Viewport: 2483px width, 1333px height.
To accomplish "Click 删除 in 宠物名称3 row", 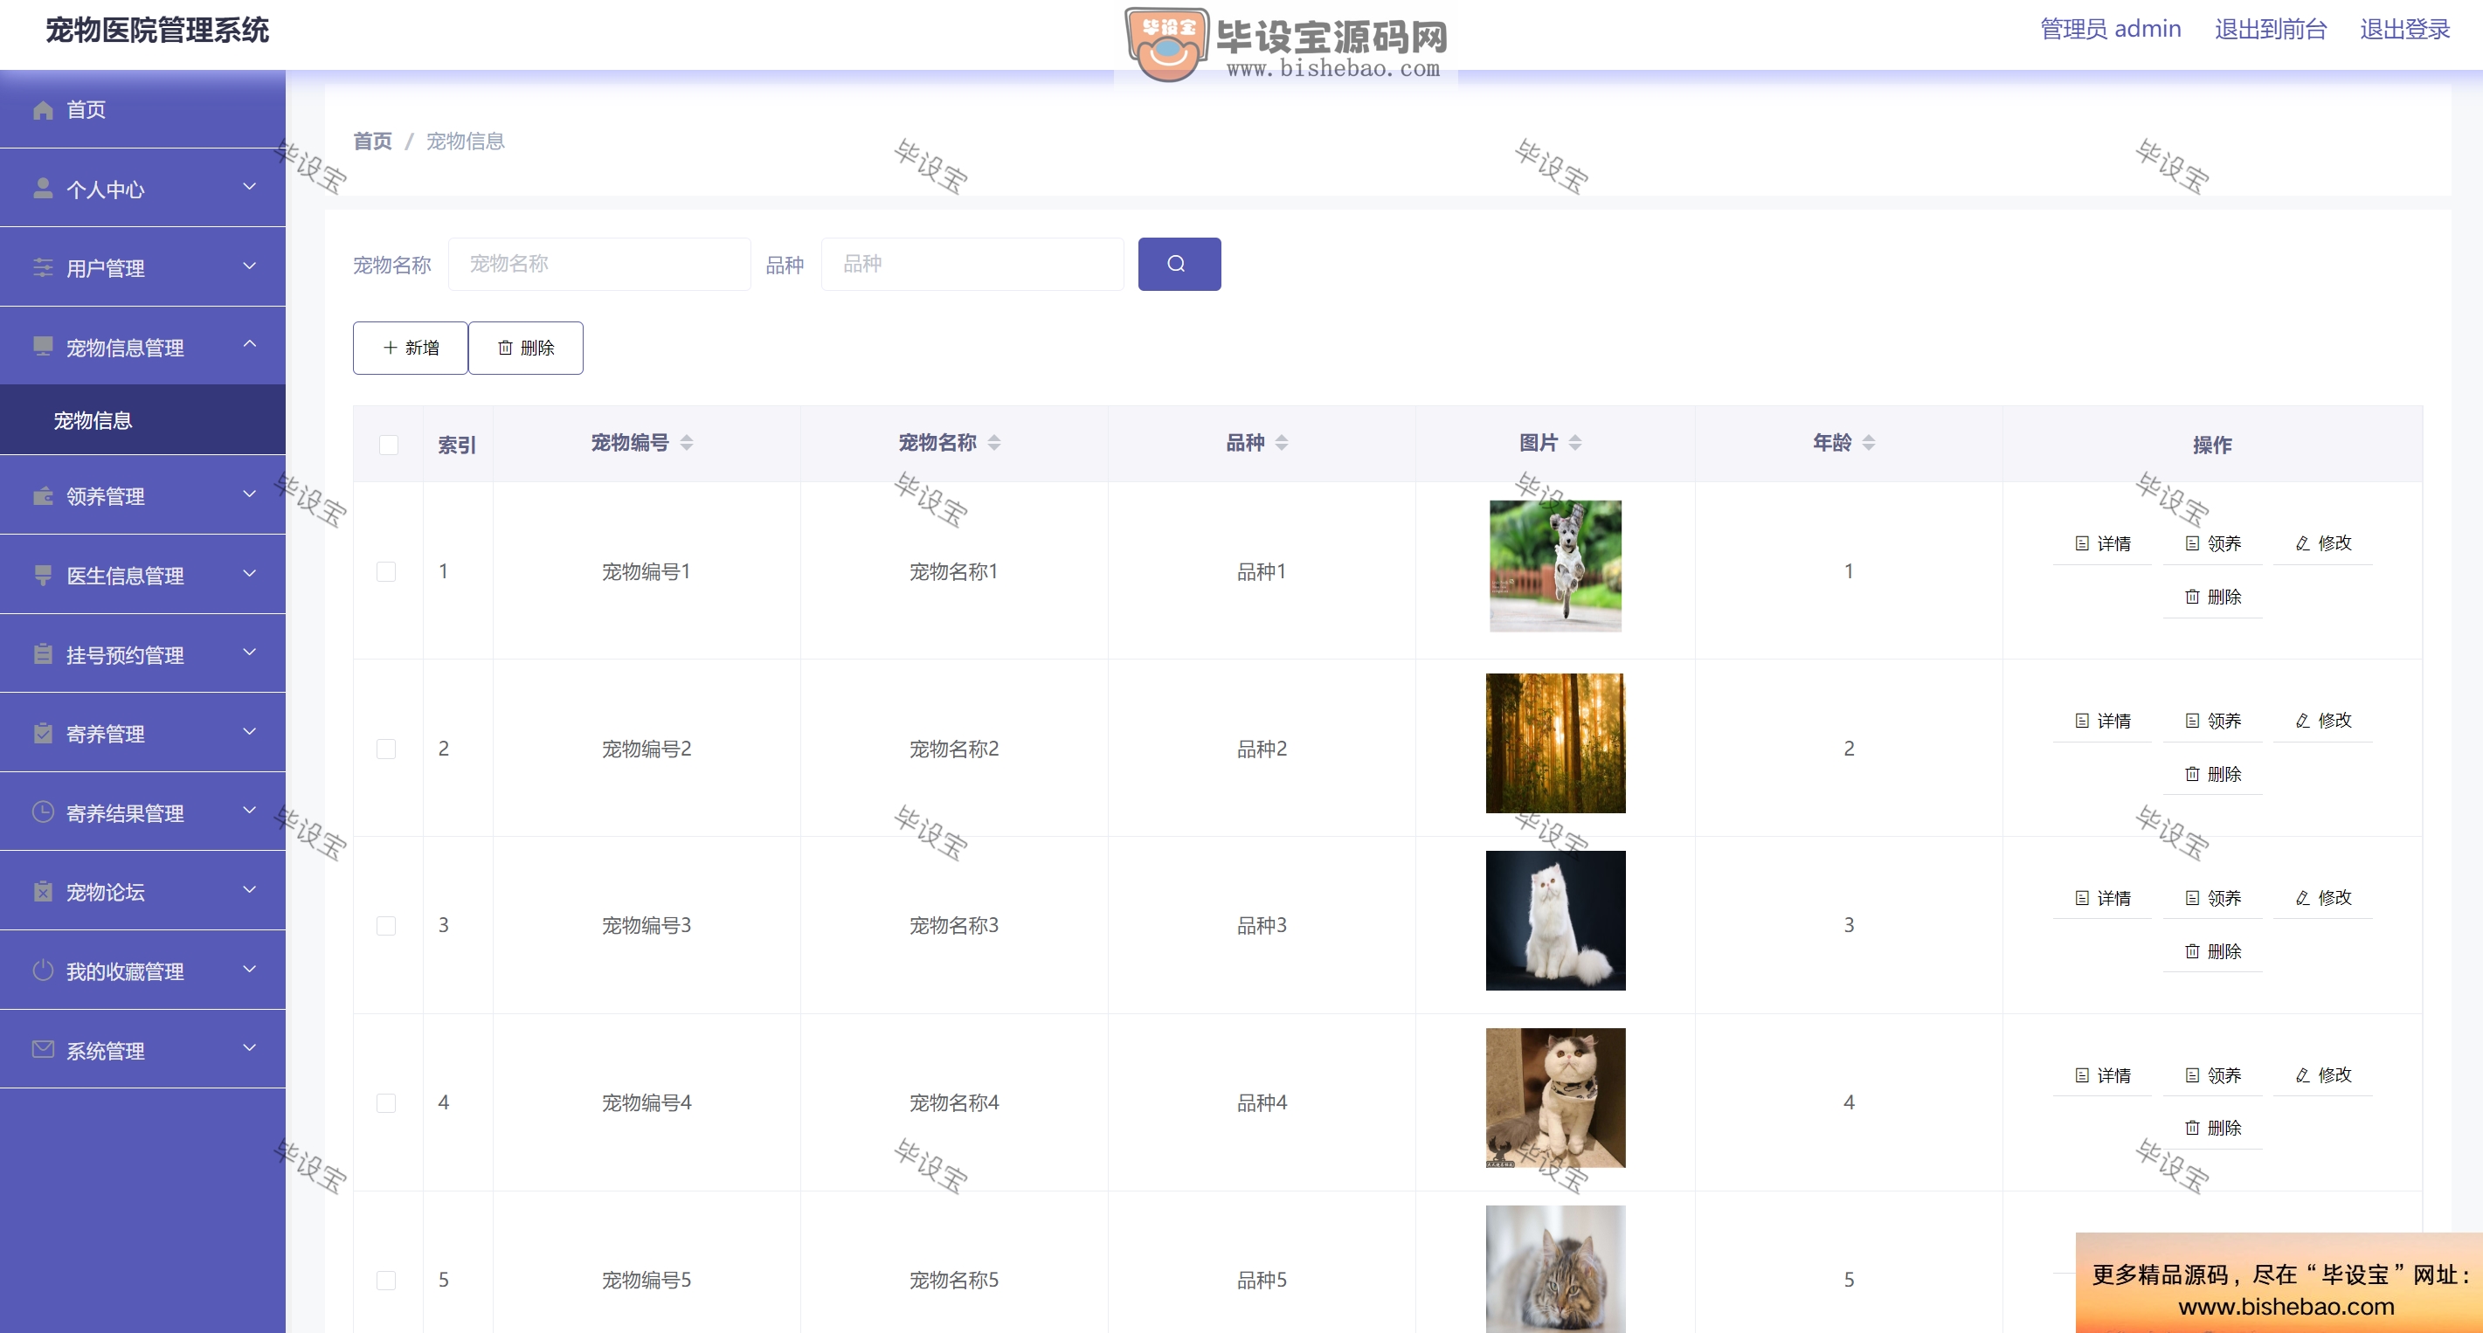I will point(2212,951).
